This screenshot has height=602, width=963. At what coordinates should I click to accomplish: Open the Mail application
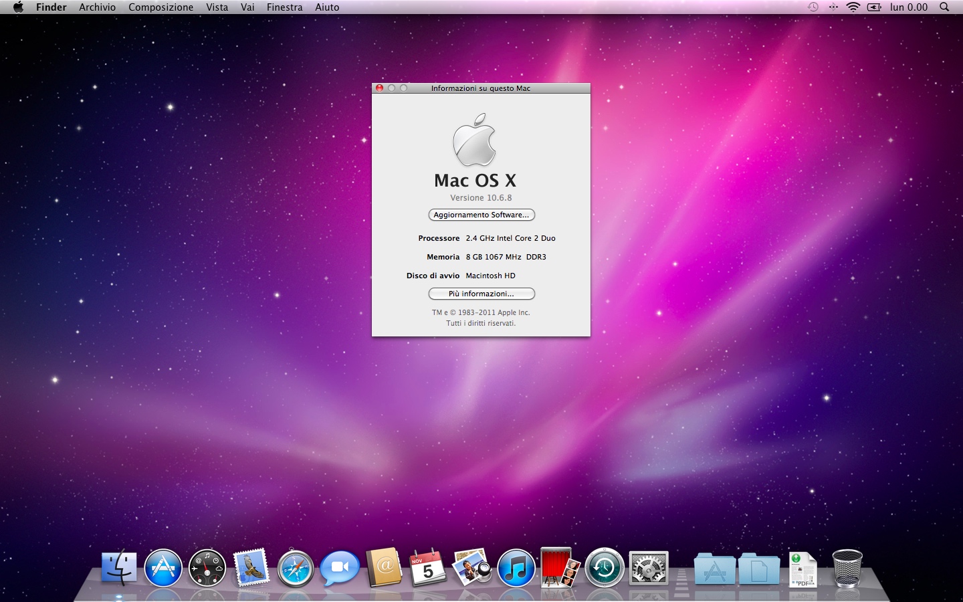pos(251,567)
